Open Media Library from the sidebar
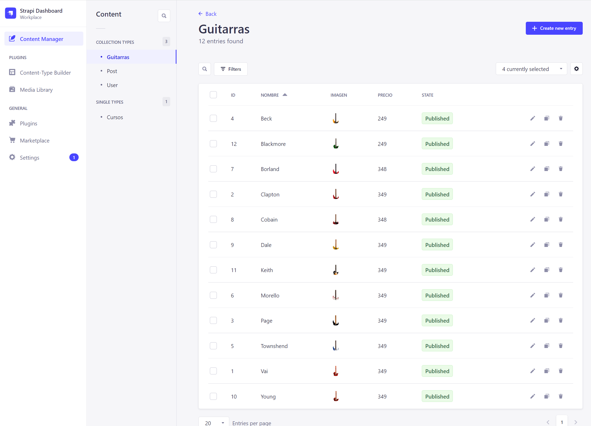591x426 pixels. click(36, 90)
